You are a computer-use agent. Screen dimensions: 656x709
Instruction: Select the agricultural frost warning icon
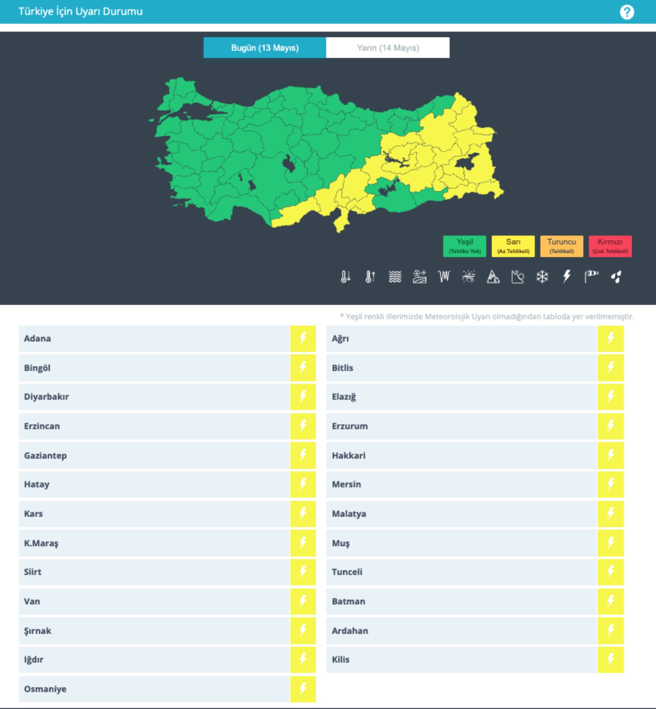419,276
